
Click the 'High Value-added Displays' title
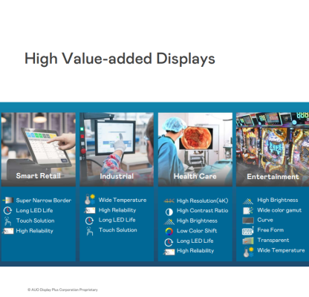pyautogui.click(x=120, y=59)
